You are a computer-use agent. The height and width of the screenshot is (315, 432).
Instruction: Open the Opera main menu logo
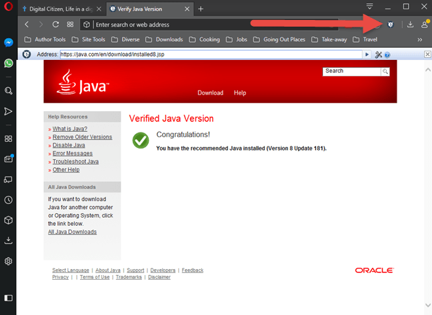tap(8, 6)
